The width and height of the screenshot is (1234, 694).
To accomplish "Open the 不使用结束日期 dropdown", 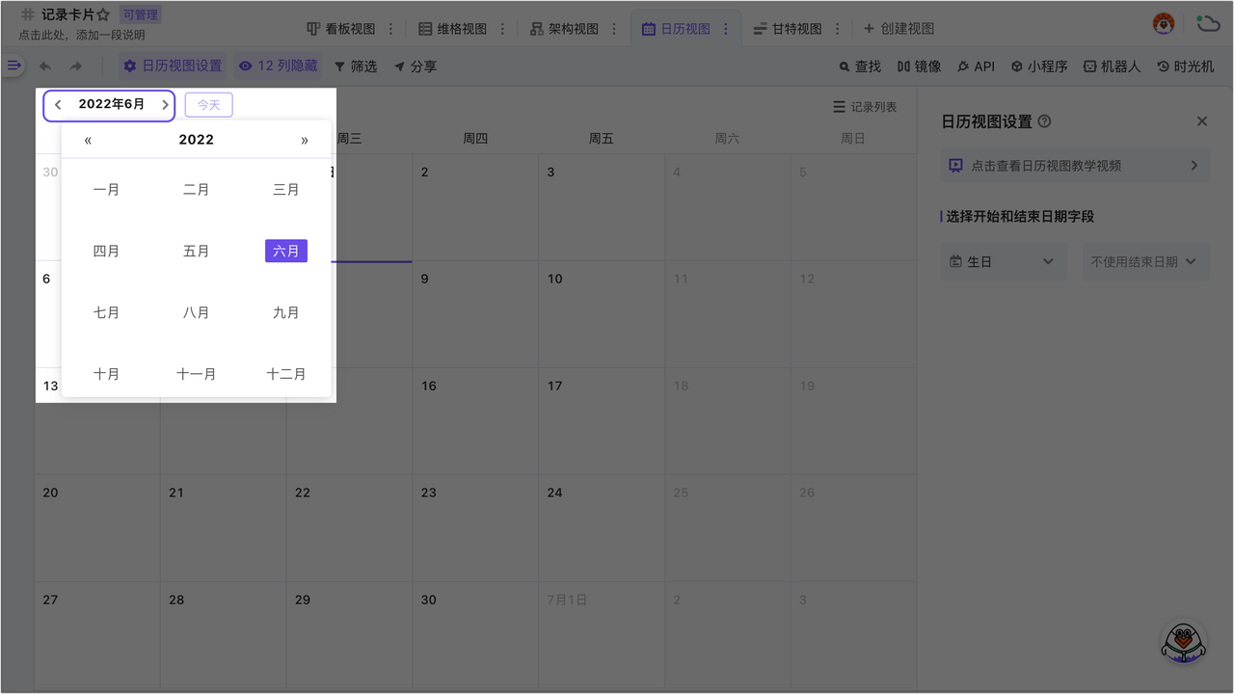I will click(x=1143, y=261).
